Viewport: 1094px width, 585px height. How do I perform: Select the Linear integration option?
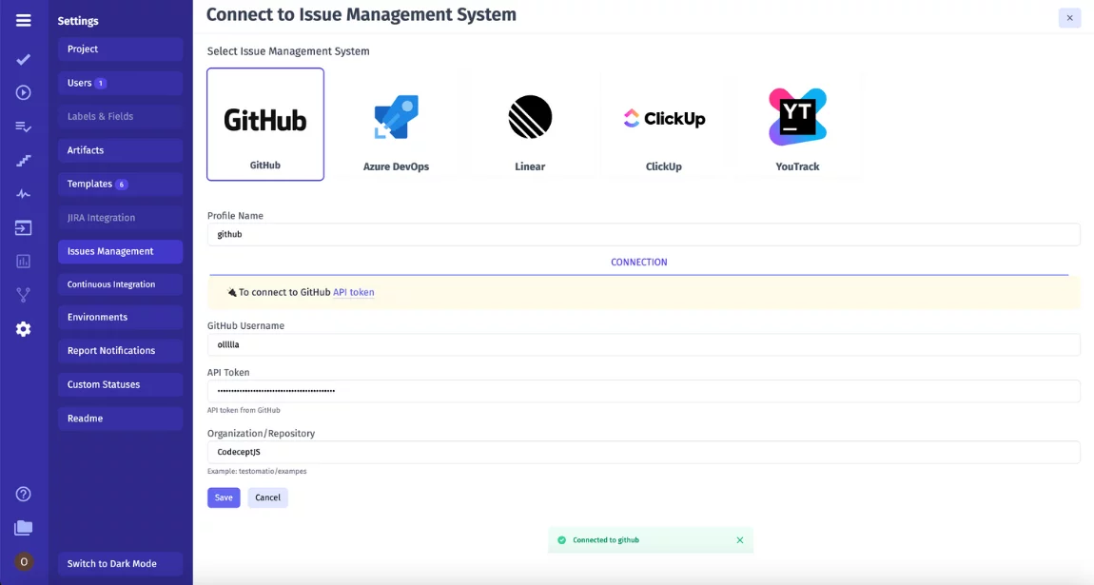pyautogui.click(x=530, y=124)
